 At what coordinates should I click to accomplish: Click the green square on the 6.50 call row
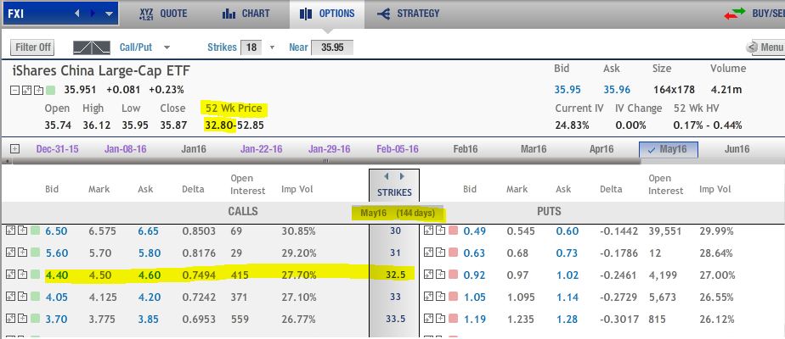point(36,231)
